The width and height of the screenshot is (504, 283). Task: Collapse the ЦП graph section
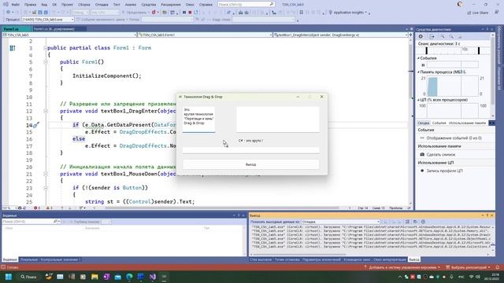pyautogui.click(x=418, y=100)
